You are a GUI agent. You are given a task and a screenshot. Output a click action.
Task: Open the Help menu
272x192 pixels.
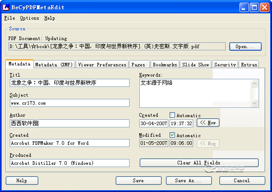point(49,18)
